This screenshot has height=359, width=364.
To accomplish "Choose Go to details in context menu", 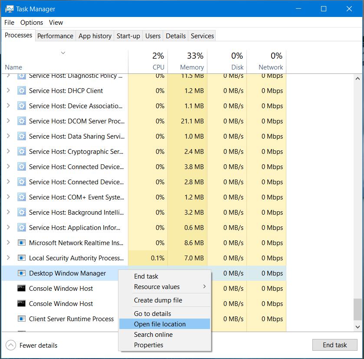I will pyautogui.click(x=164, y=314).
